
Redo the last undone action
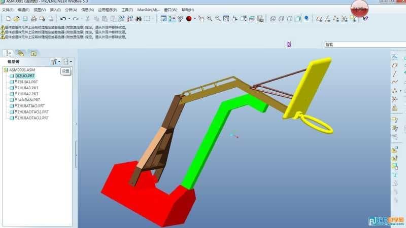75,19
